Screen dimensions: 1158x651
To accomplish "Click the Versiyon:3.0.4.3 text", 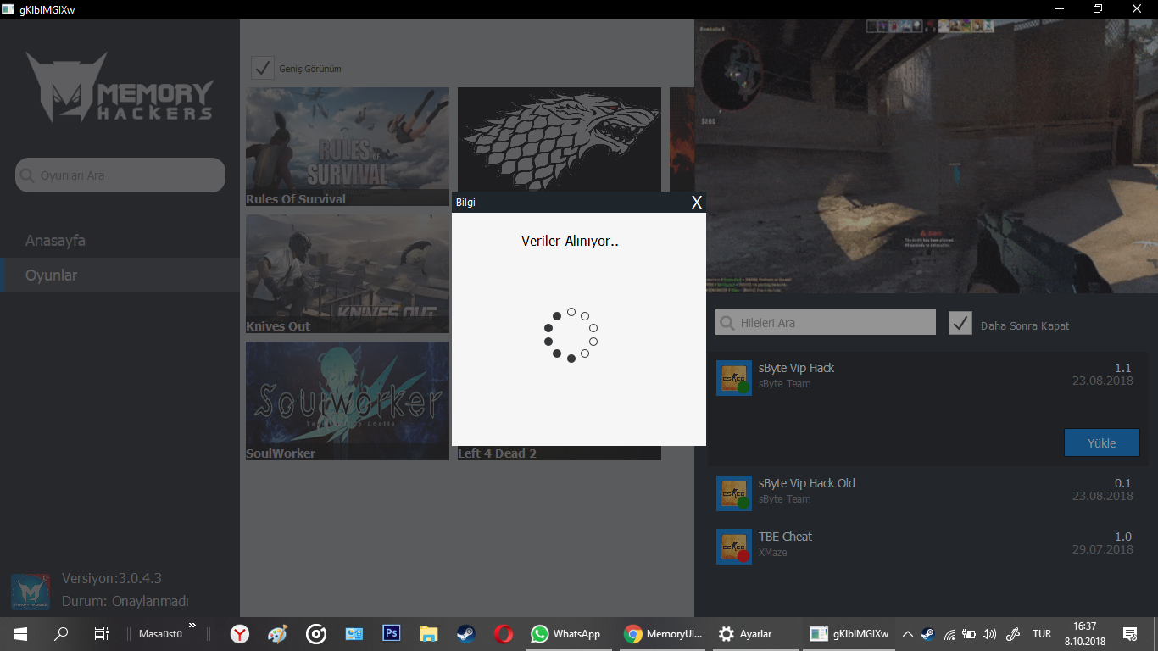I will 111,578.
